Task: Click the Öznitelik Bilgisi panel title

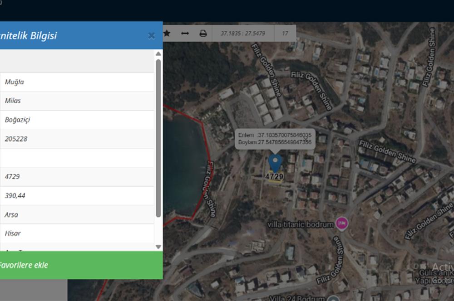Action: tap(28, 35)
